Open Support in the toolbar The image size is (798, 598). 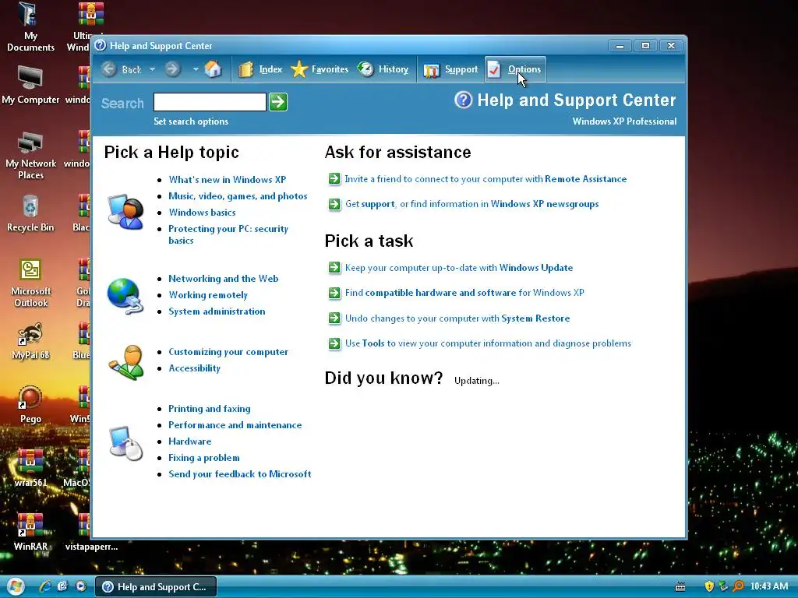(450, 69)
